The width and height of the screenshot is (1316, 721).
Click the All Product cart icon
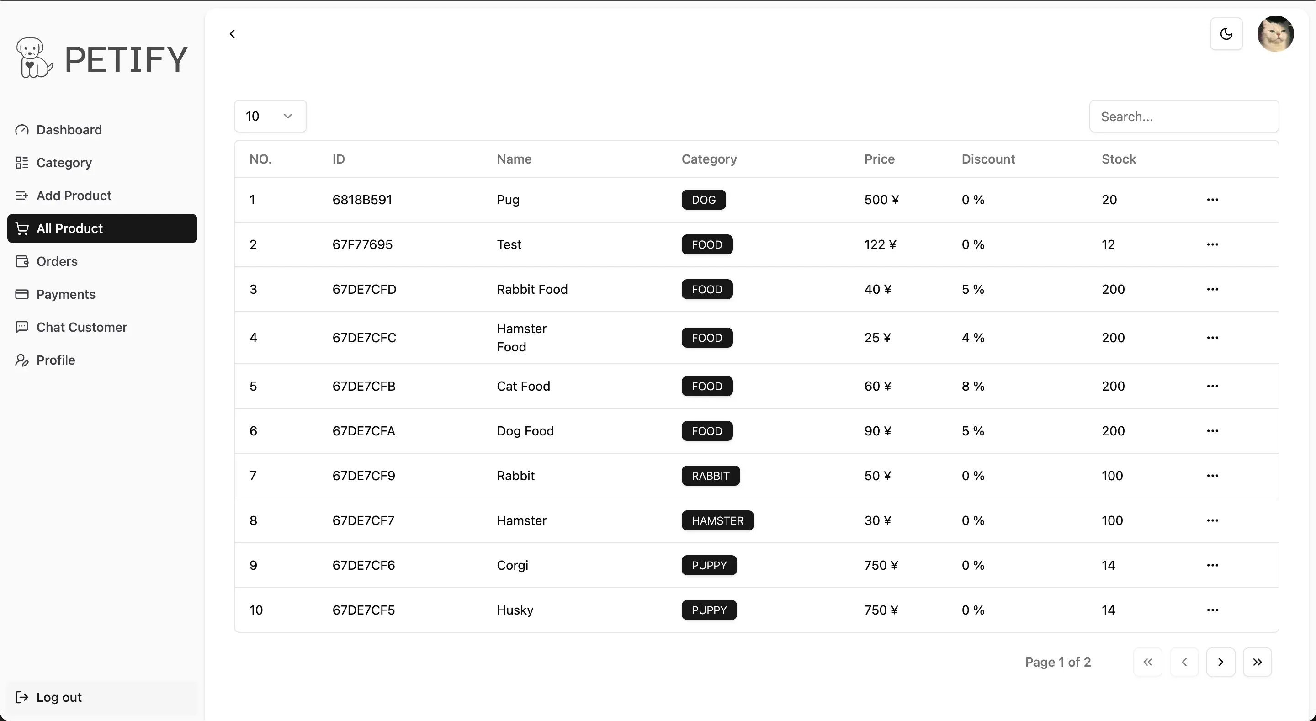pyautogui.click(x=22, y=228)
